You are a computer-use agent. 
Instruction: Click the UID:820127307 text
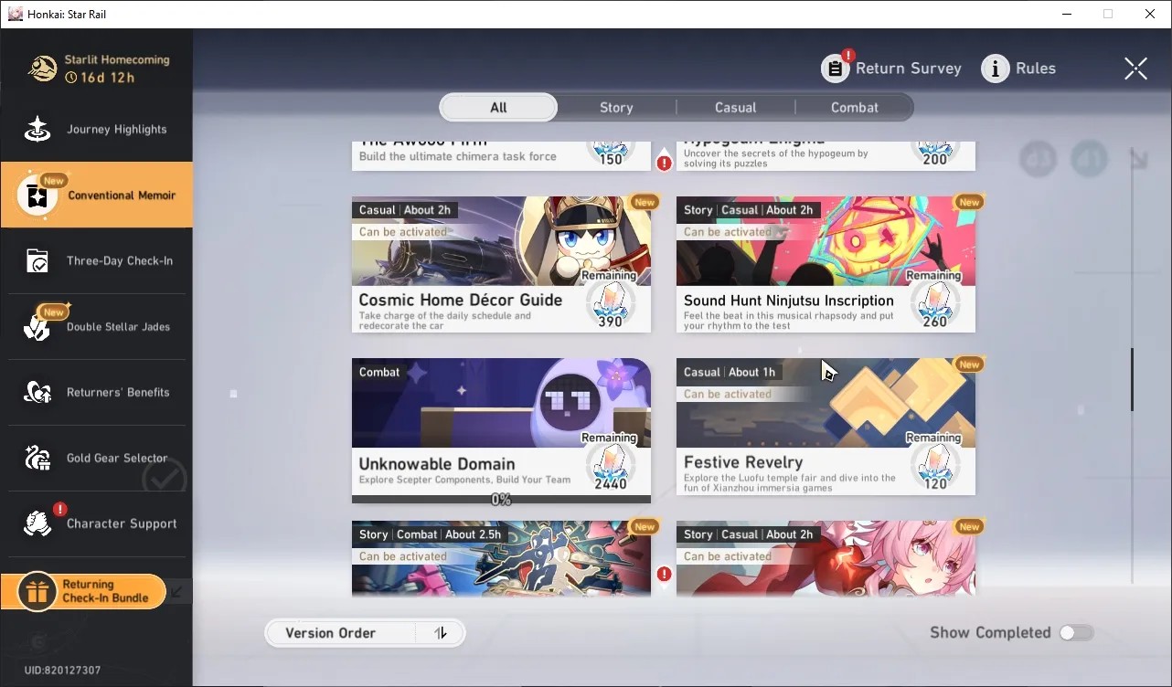click(62, 671)
